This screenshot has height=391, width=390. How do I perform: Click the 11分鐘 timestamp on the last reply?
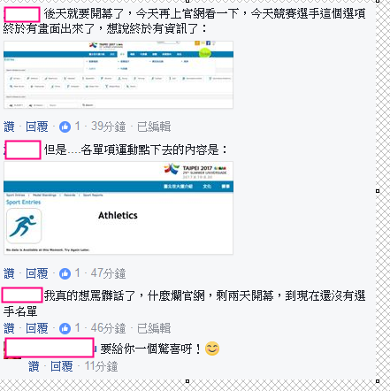[102, 366]
